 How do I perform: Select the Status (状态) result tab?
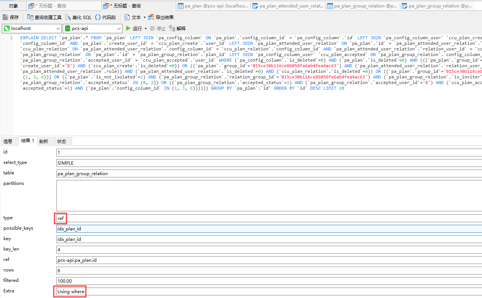(62, 141)
